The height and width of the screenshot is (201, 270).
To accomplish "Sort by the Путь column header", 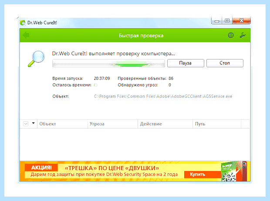I will (217, 124).
